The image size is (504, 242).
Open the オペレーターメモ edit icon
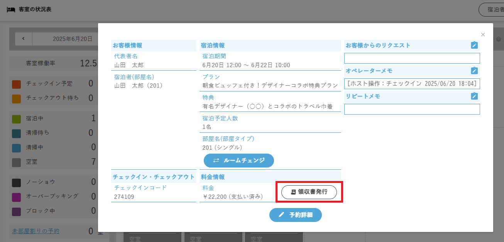474,71
